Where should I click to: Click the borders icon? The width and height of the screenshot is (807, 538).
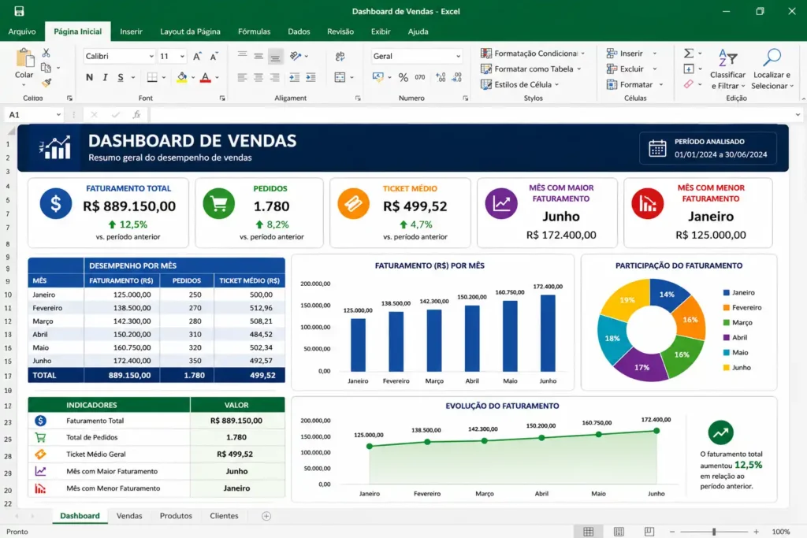152,77
